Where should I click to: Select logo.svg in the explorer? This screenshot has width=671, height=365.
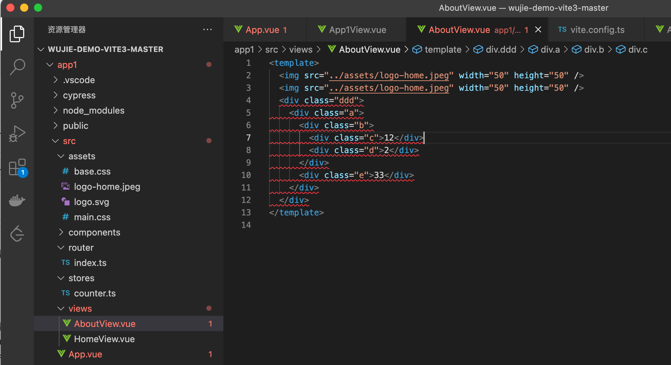[x=92, y=202]
